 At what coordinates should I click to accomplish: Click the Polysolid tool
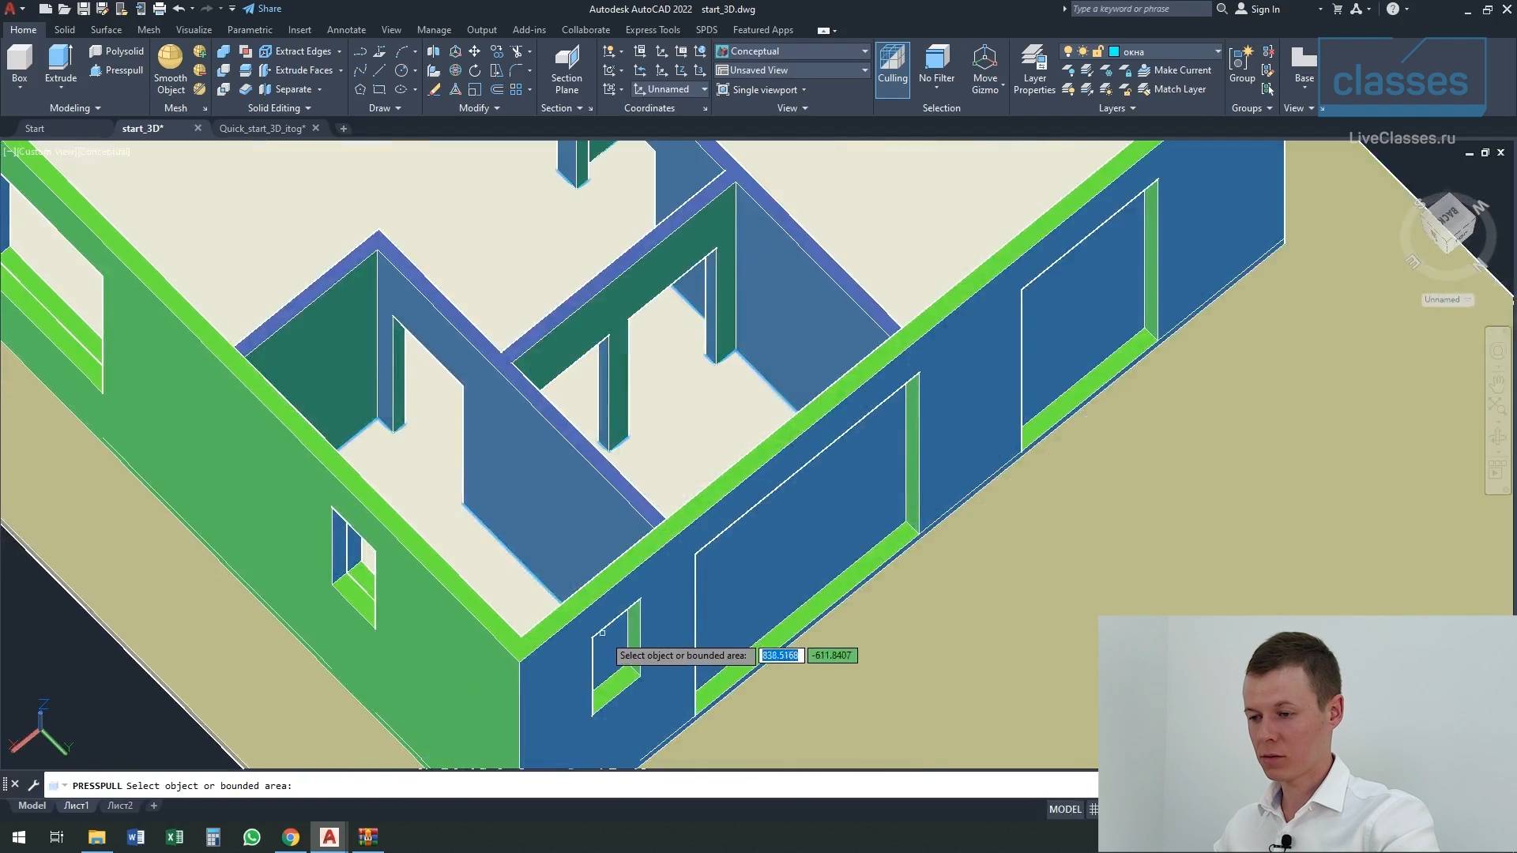click(x=116, y=51)
